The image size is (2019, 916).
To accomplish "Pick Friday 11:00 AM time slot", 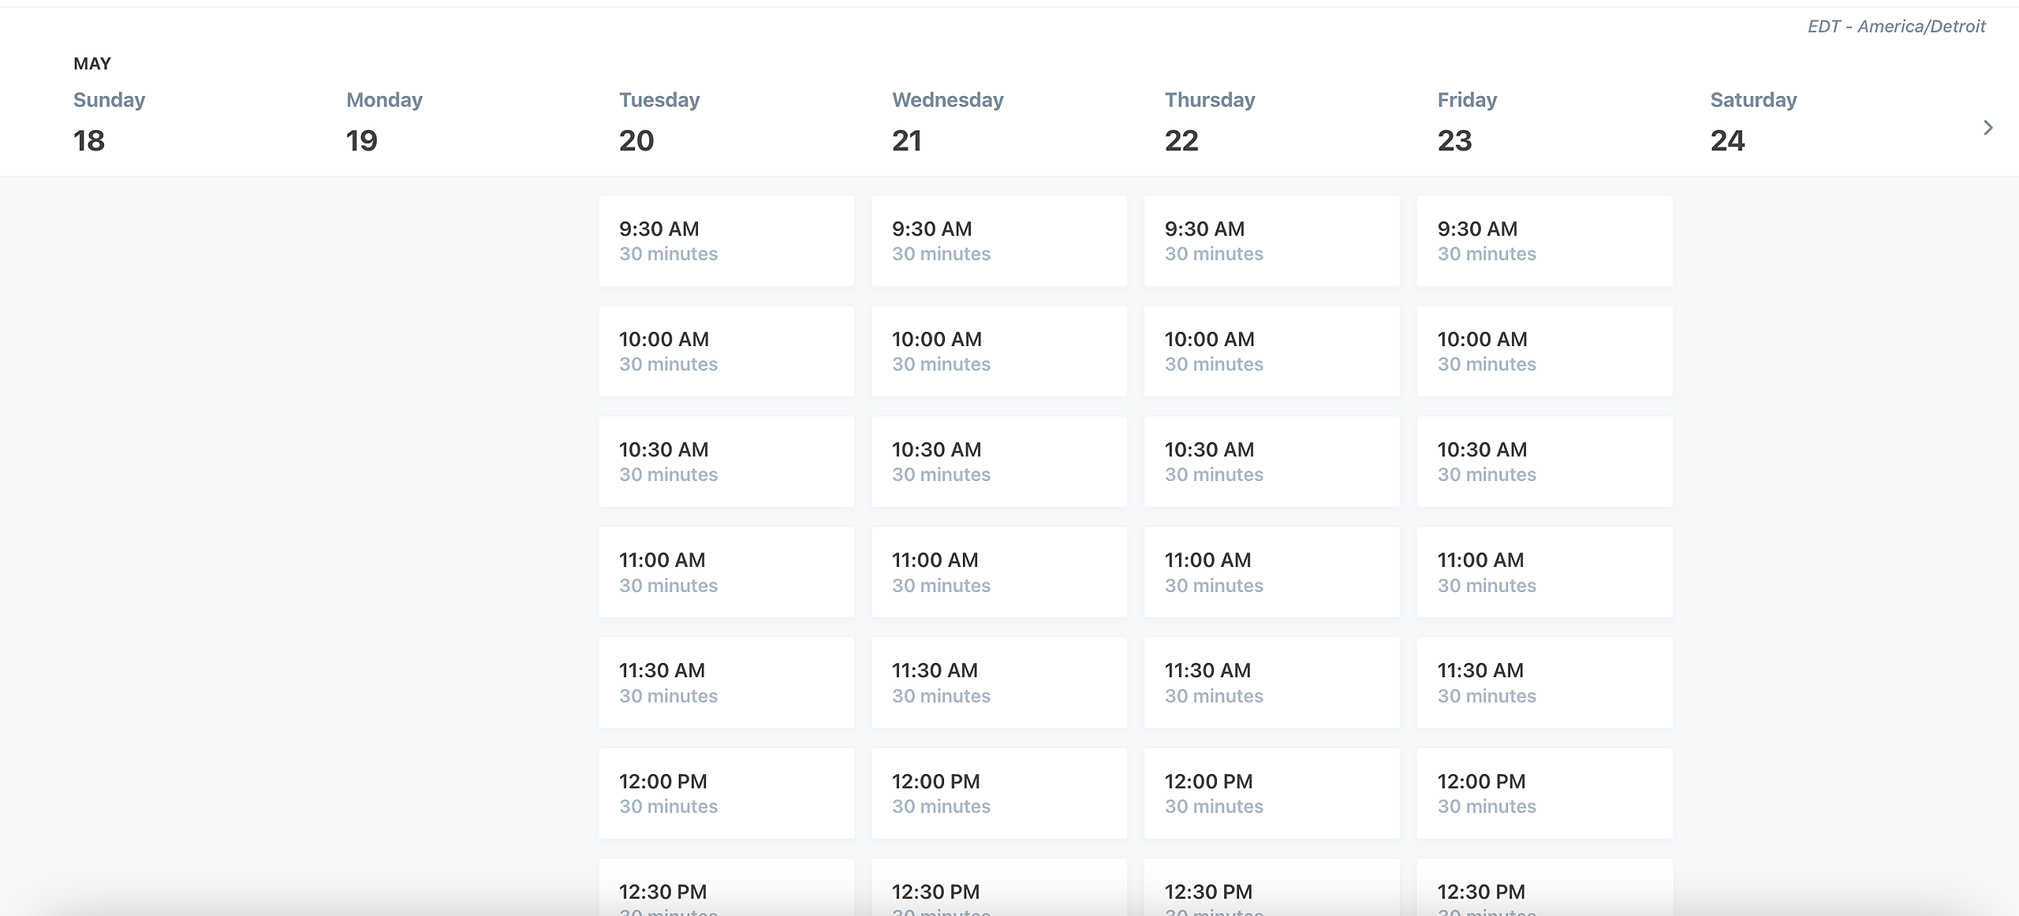I will pos(1544,572).
